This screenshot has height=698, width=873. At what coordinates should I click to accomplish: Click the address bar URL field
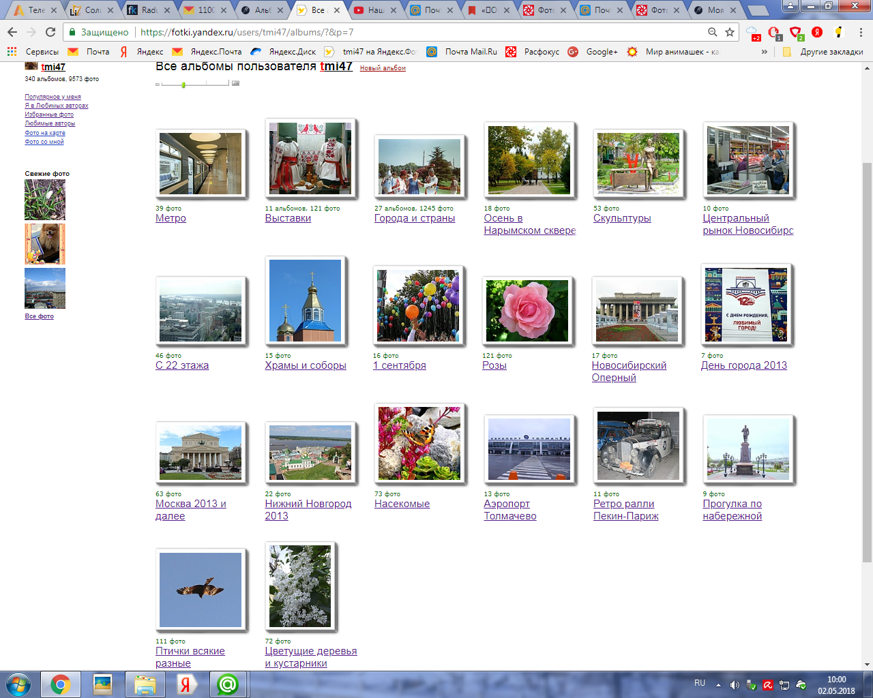tap(409, 32)
